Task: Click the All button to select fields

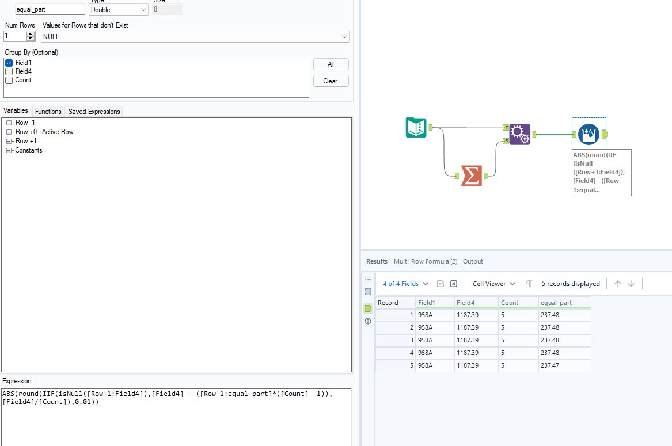Action: (331, 64)
